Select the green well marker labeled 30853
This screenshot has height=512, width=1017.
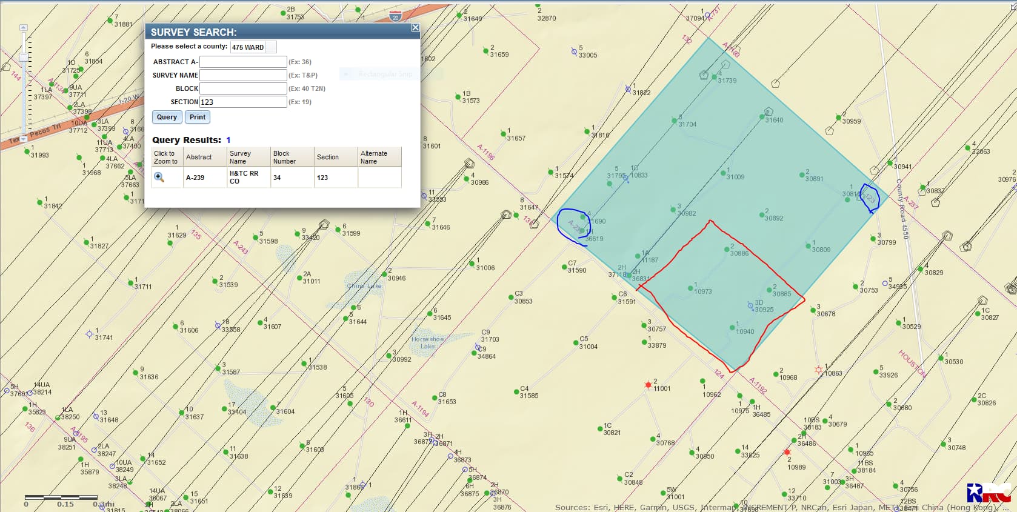(x=510, y=297)
